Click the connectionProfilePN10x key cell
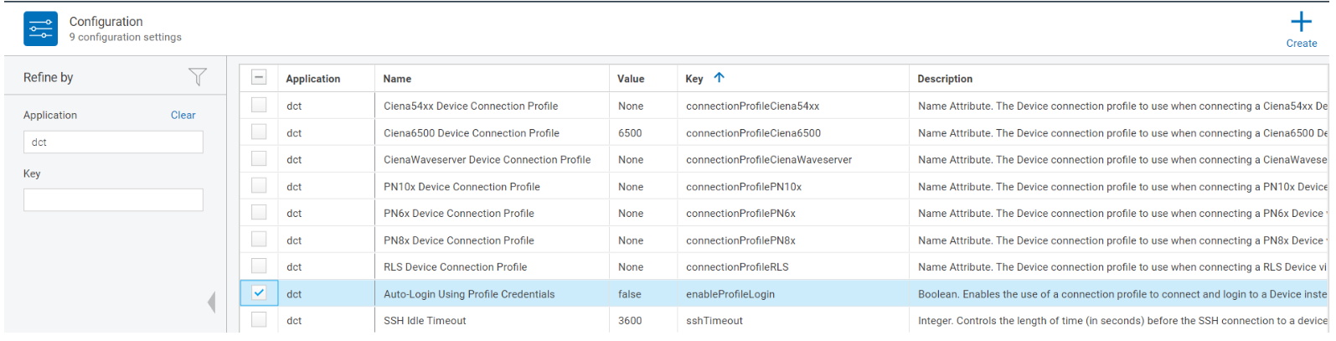Image resolution: width=1336 pixels, height=341 pixels. point(744,187)
